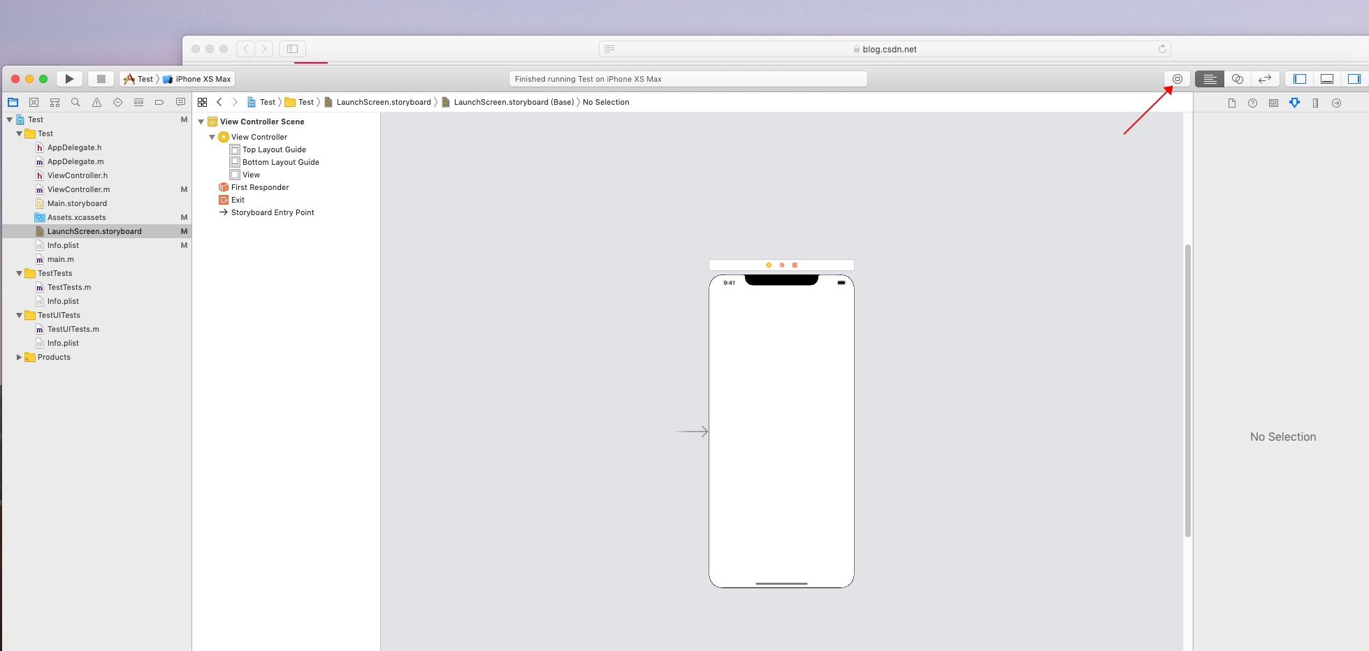Open the Find navigator
Screen dimensions: 1369x651
point(75,102)
